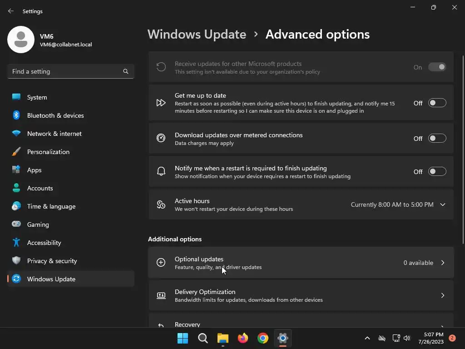Viewport: 465px width, 349px height.
Task: Select System in the sidebar
Action: pos(71,97)
